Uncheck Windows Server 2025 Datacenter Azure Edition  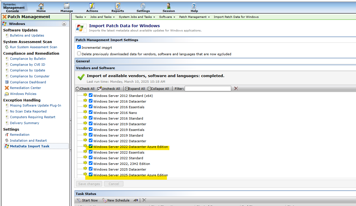pyautogui.click(x=91, y=175)
